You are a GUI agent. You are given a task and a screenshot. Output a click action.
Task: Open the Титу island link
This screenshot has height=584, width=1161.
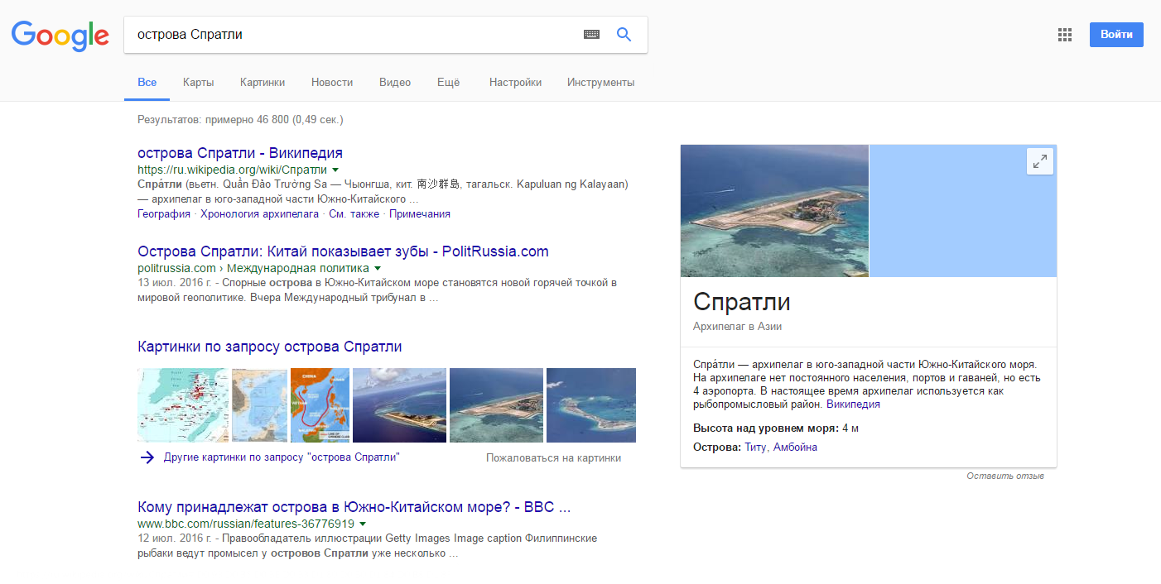[755, 447]
